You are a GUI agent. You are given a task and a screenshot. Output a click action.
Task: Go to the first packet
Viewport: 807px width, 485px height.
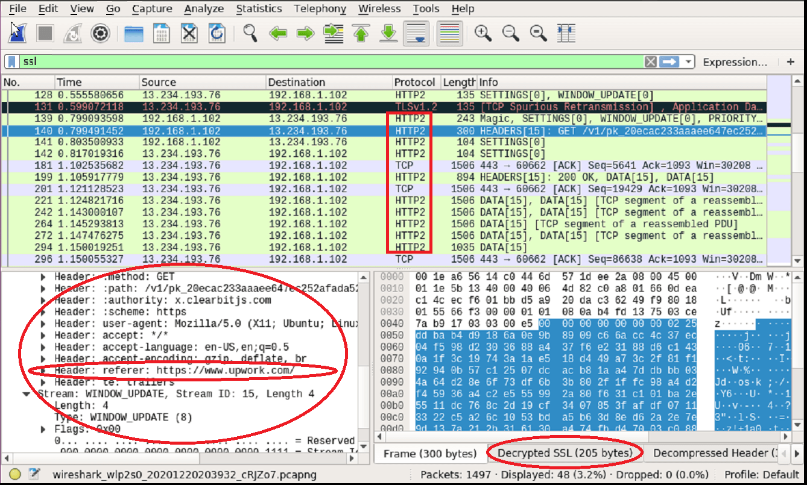[x=361, y=33]
